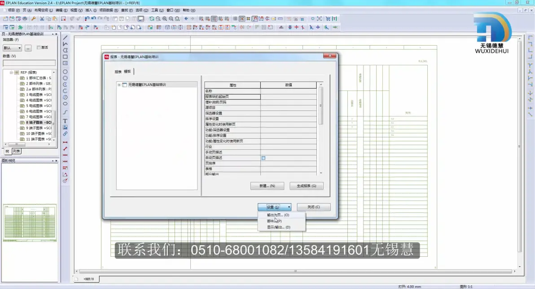The height and width of the screenshot is (289, 535).
Task: Click the red delete X icon in toolbar
Action: 63,19
